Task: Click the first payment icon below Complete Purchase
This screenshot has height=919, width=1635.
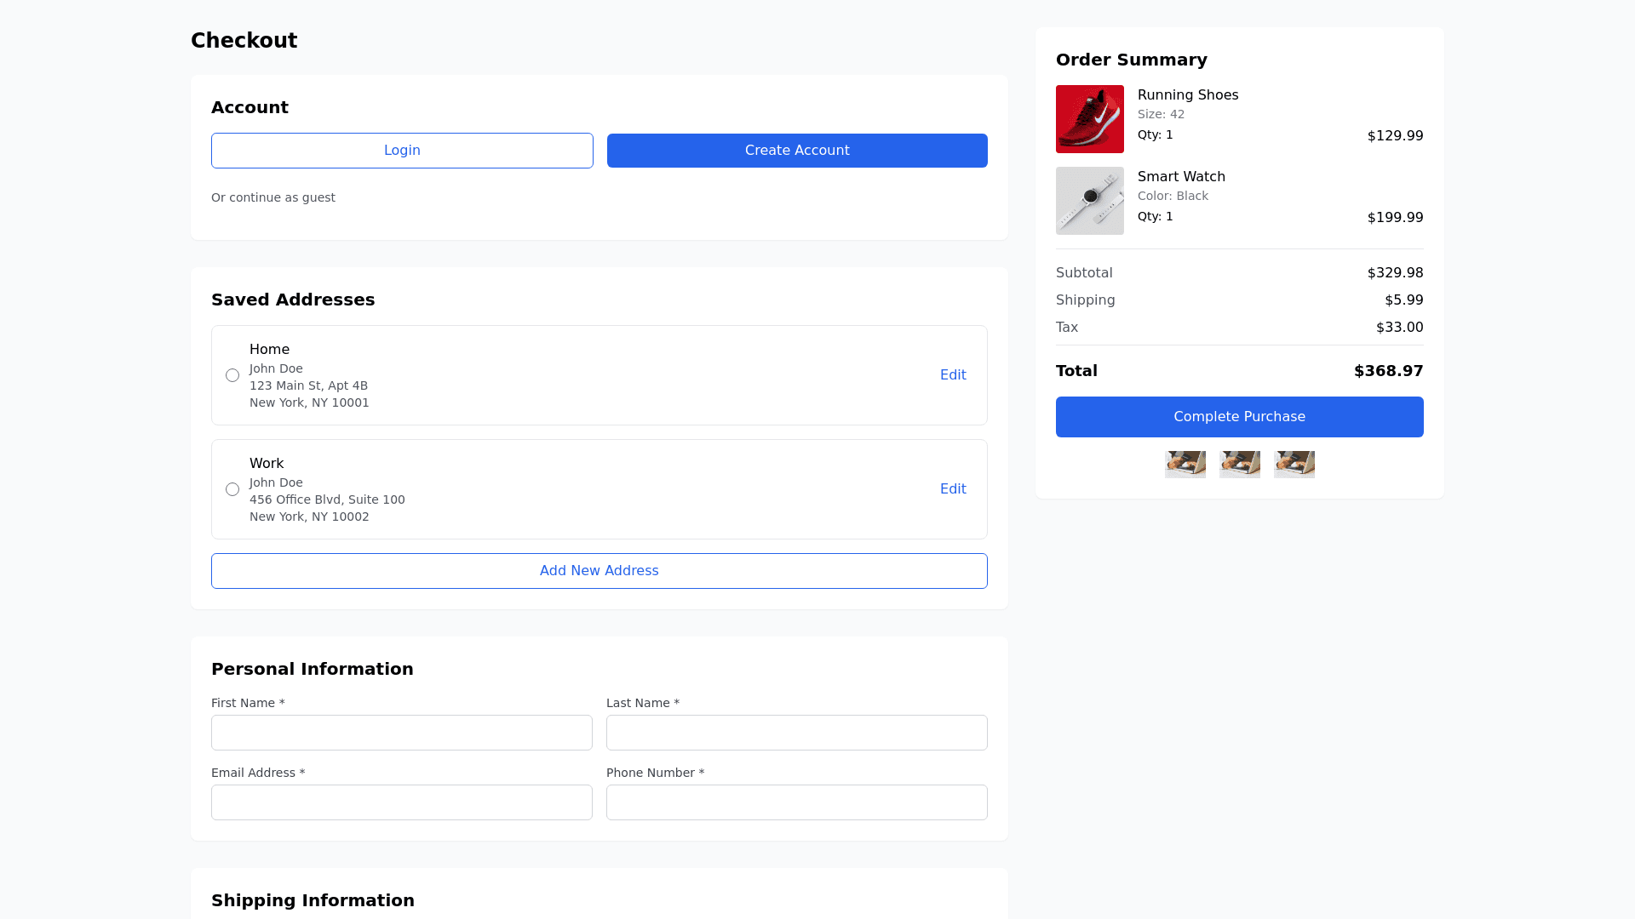Action: coord(1185,465)
